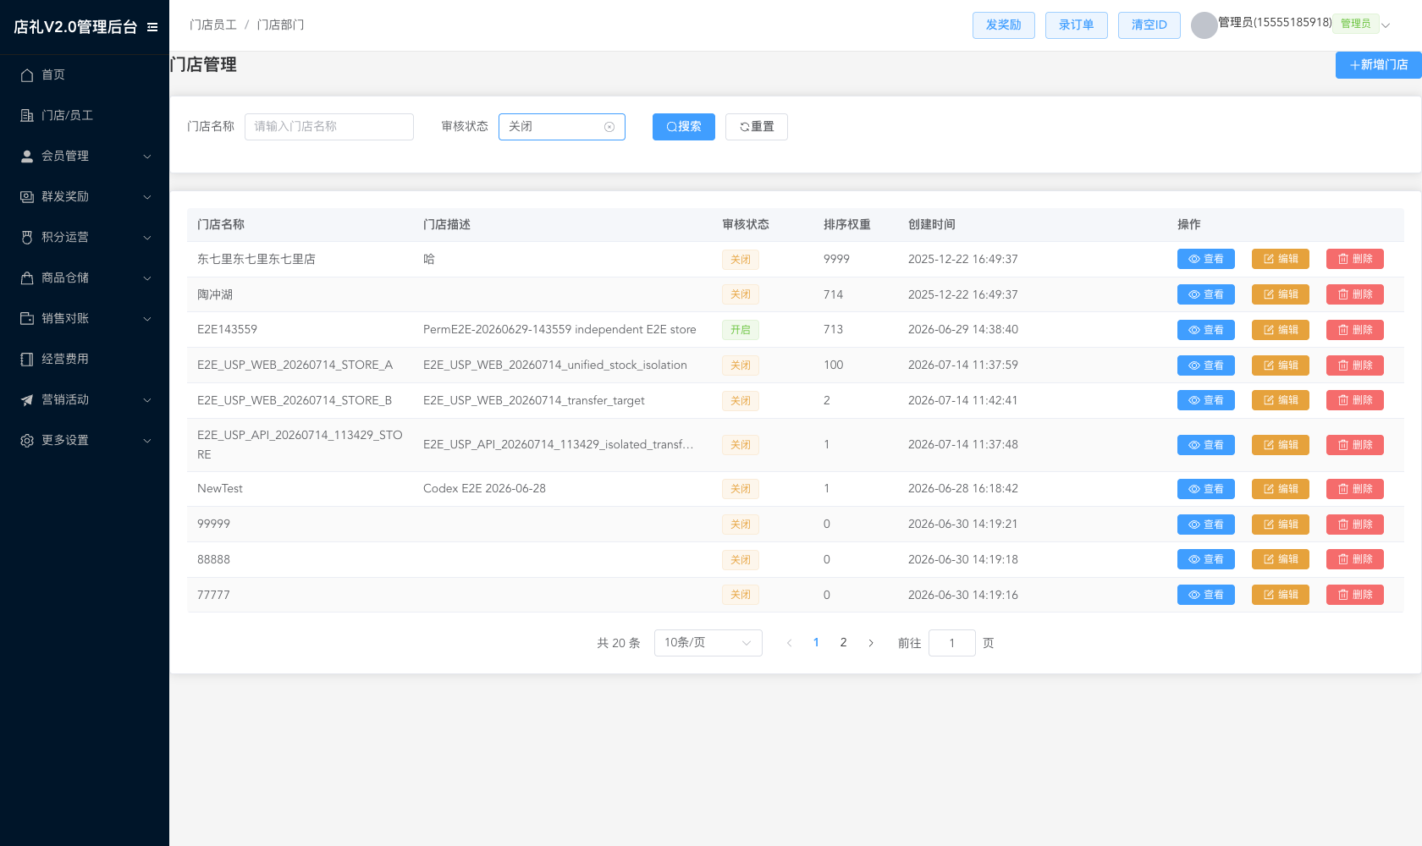1422x846 pixels.
Task: Click the 创建时间 column header
Action: coord(932,224)
